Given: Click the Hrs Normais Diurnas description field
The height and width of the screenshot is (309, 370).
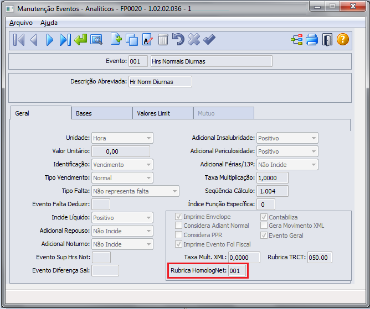Looking at the screenshot, I should [212, 61].
